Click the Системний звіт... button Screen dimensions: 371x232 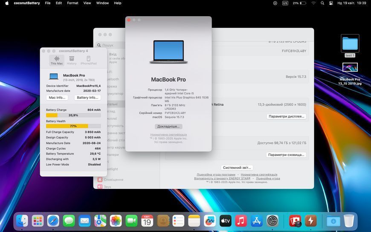click(237, 168)
